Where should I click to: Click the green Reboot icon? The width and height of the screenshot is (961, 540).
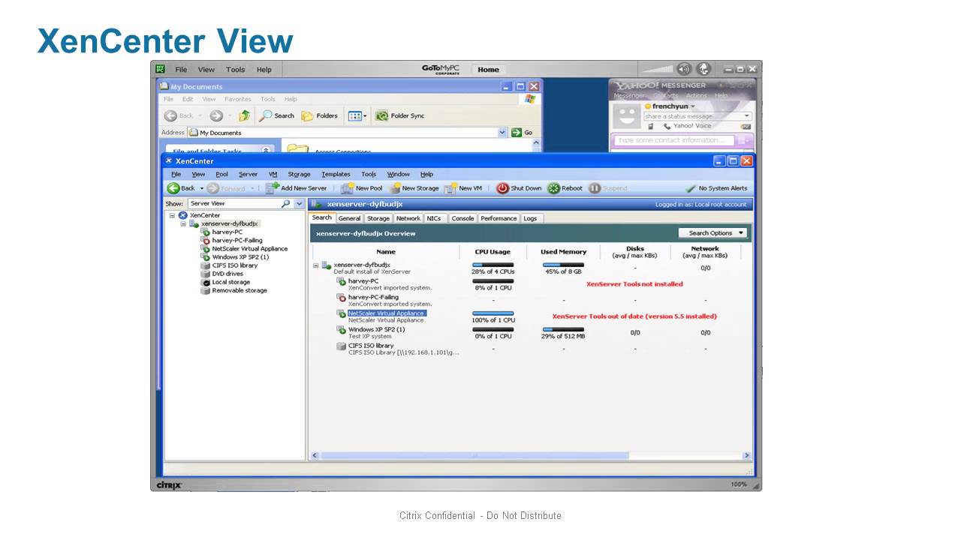[x=553, y=188]
